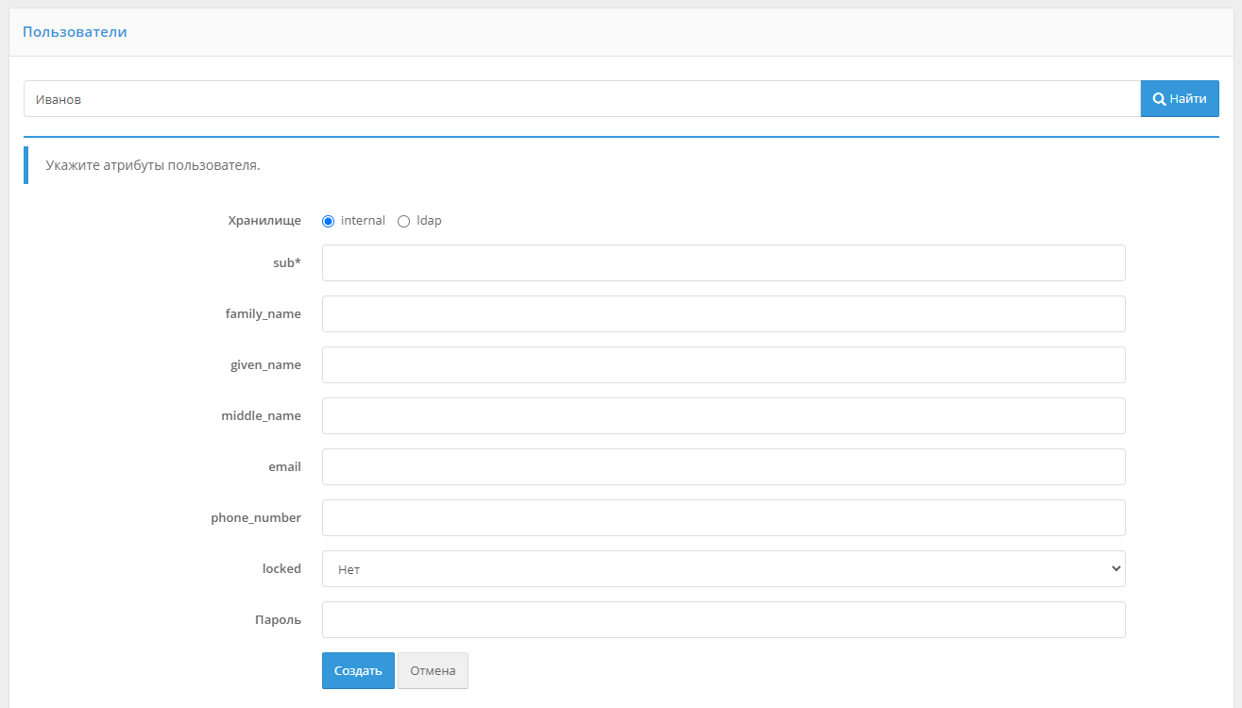This screenshot has width=1242, height=708.
Task: Click the email input field
Action: (x=723, y=467)
